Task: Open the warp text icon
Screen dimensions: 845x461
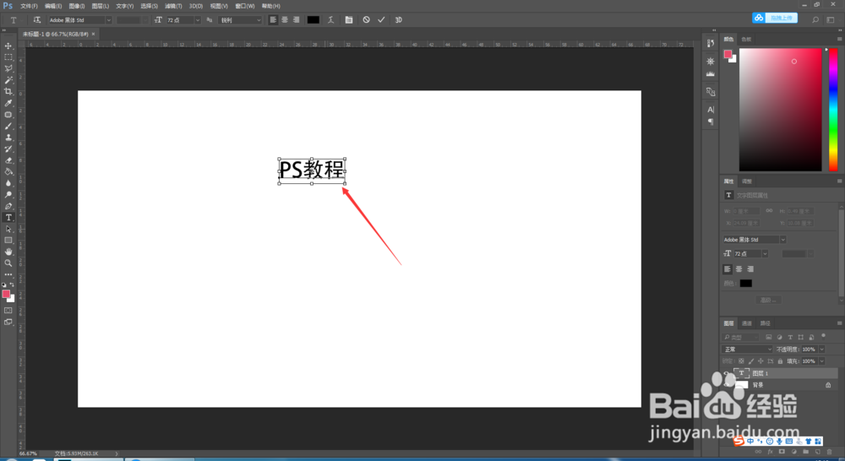Action: point(331,20)
